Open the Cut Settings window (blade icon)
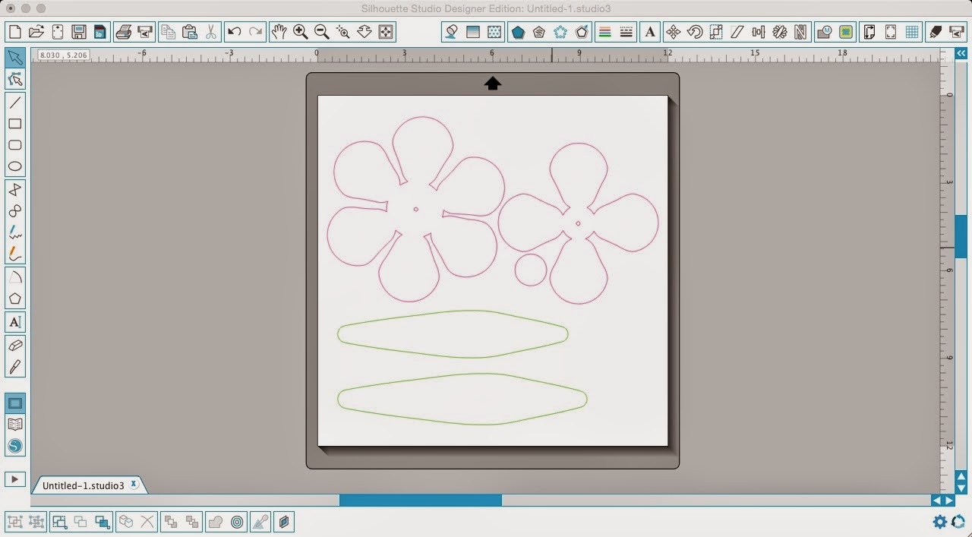Viewport: 972px width, 537px height. point(936,32)
